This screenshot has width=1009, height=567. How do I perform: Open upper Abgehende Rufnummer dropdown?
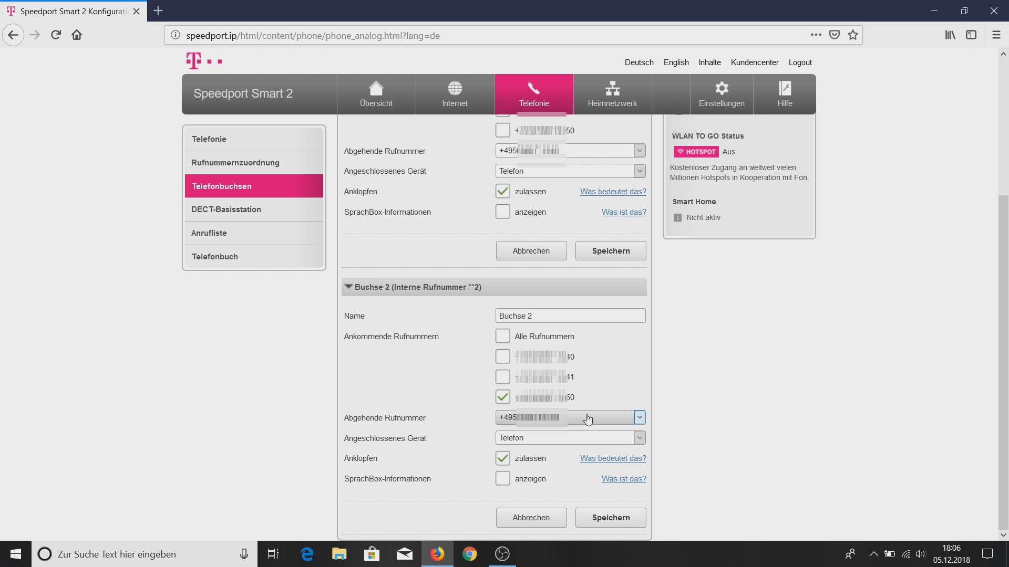click(570, 151)
